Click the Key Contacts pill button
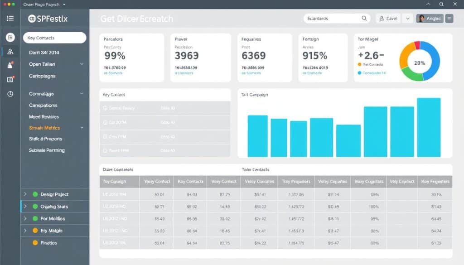The image size is (464, 265). click(55, 38)
